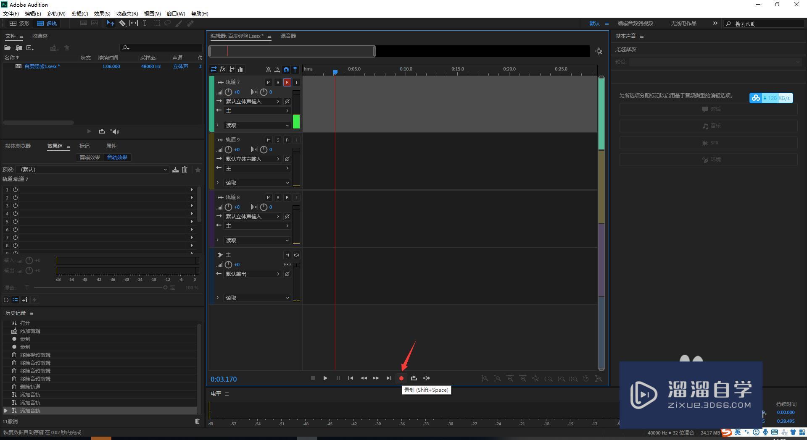Screen dimensions: 807x440
Task: Open 轨道 7 input 默认立体声输入 dropdown
Action: 252,102
